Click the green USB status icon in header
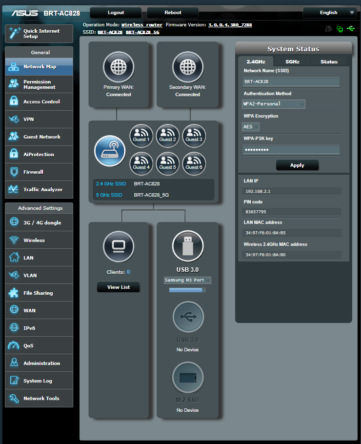The height and width of the screenshot is (444, 361). pos(351,29)
